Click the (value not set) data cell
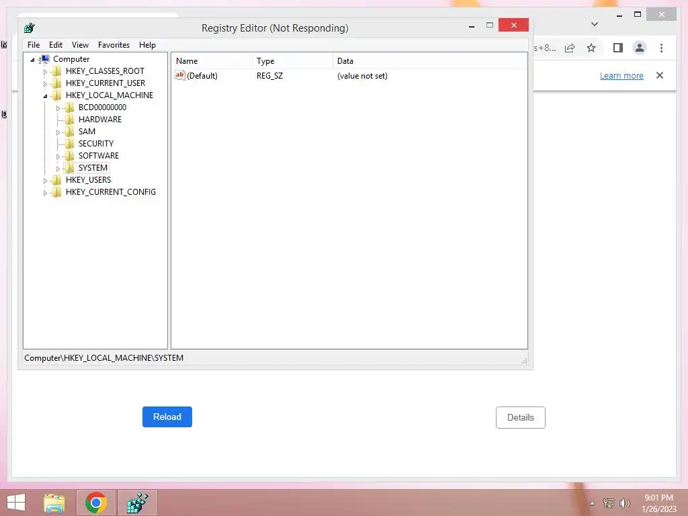This screenshot has height=516, width=688. click(362, 75)
